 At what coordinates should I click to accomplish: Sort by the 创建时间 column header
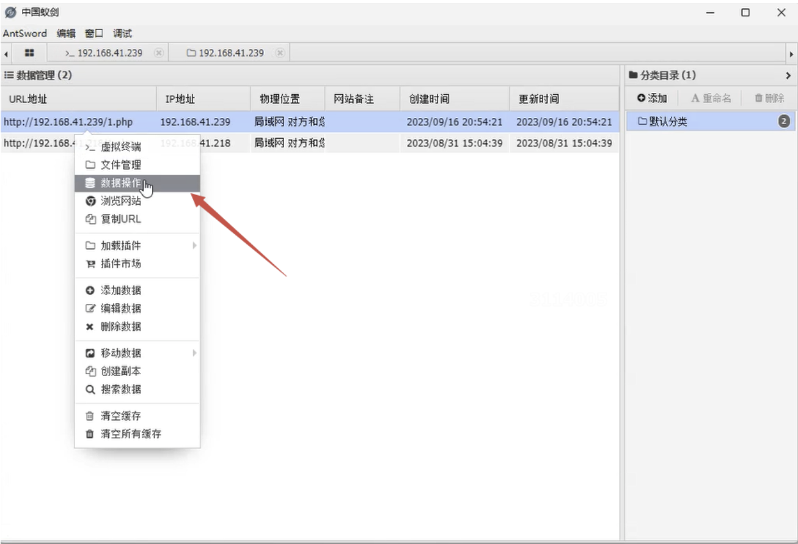(455, 99)
